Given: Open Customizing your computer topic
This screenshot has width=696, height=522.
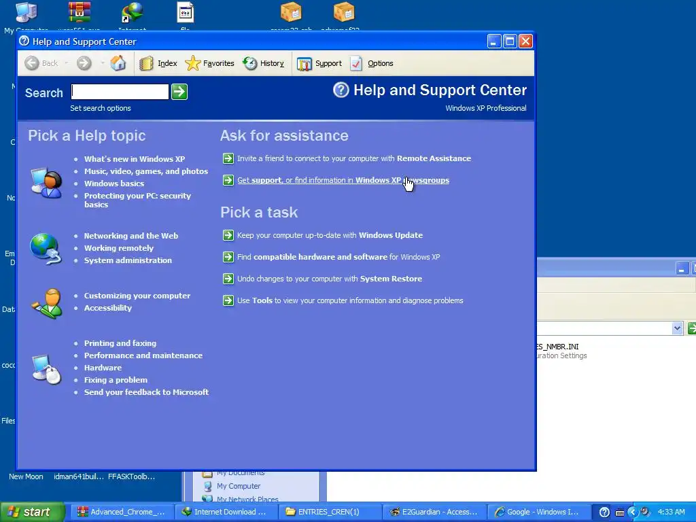Looking at the screenshot, I should click(137, 296).
